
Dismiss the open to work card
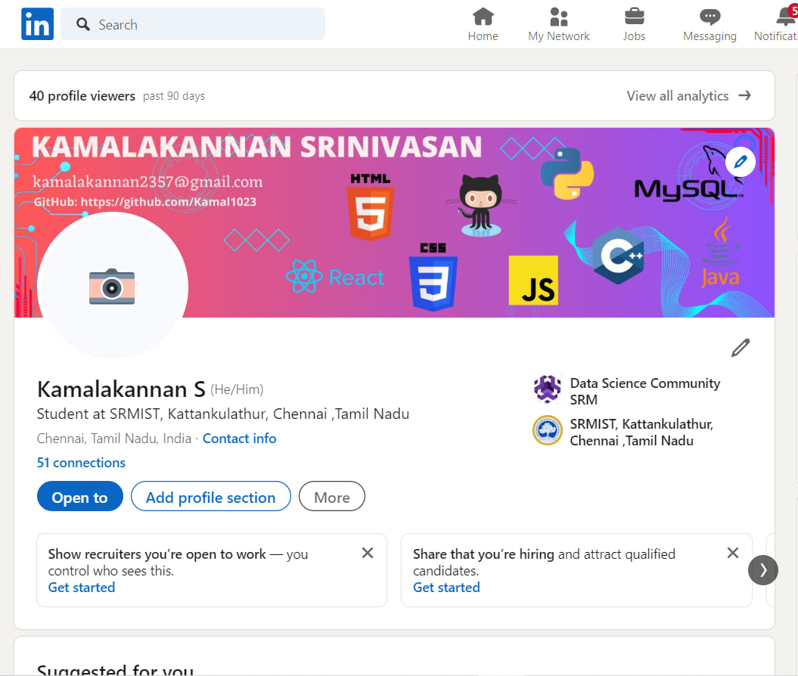[x=368, y=553]
